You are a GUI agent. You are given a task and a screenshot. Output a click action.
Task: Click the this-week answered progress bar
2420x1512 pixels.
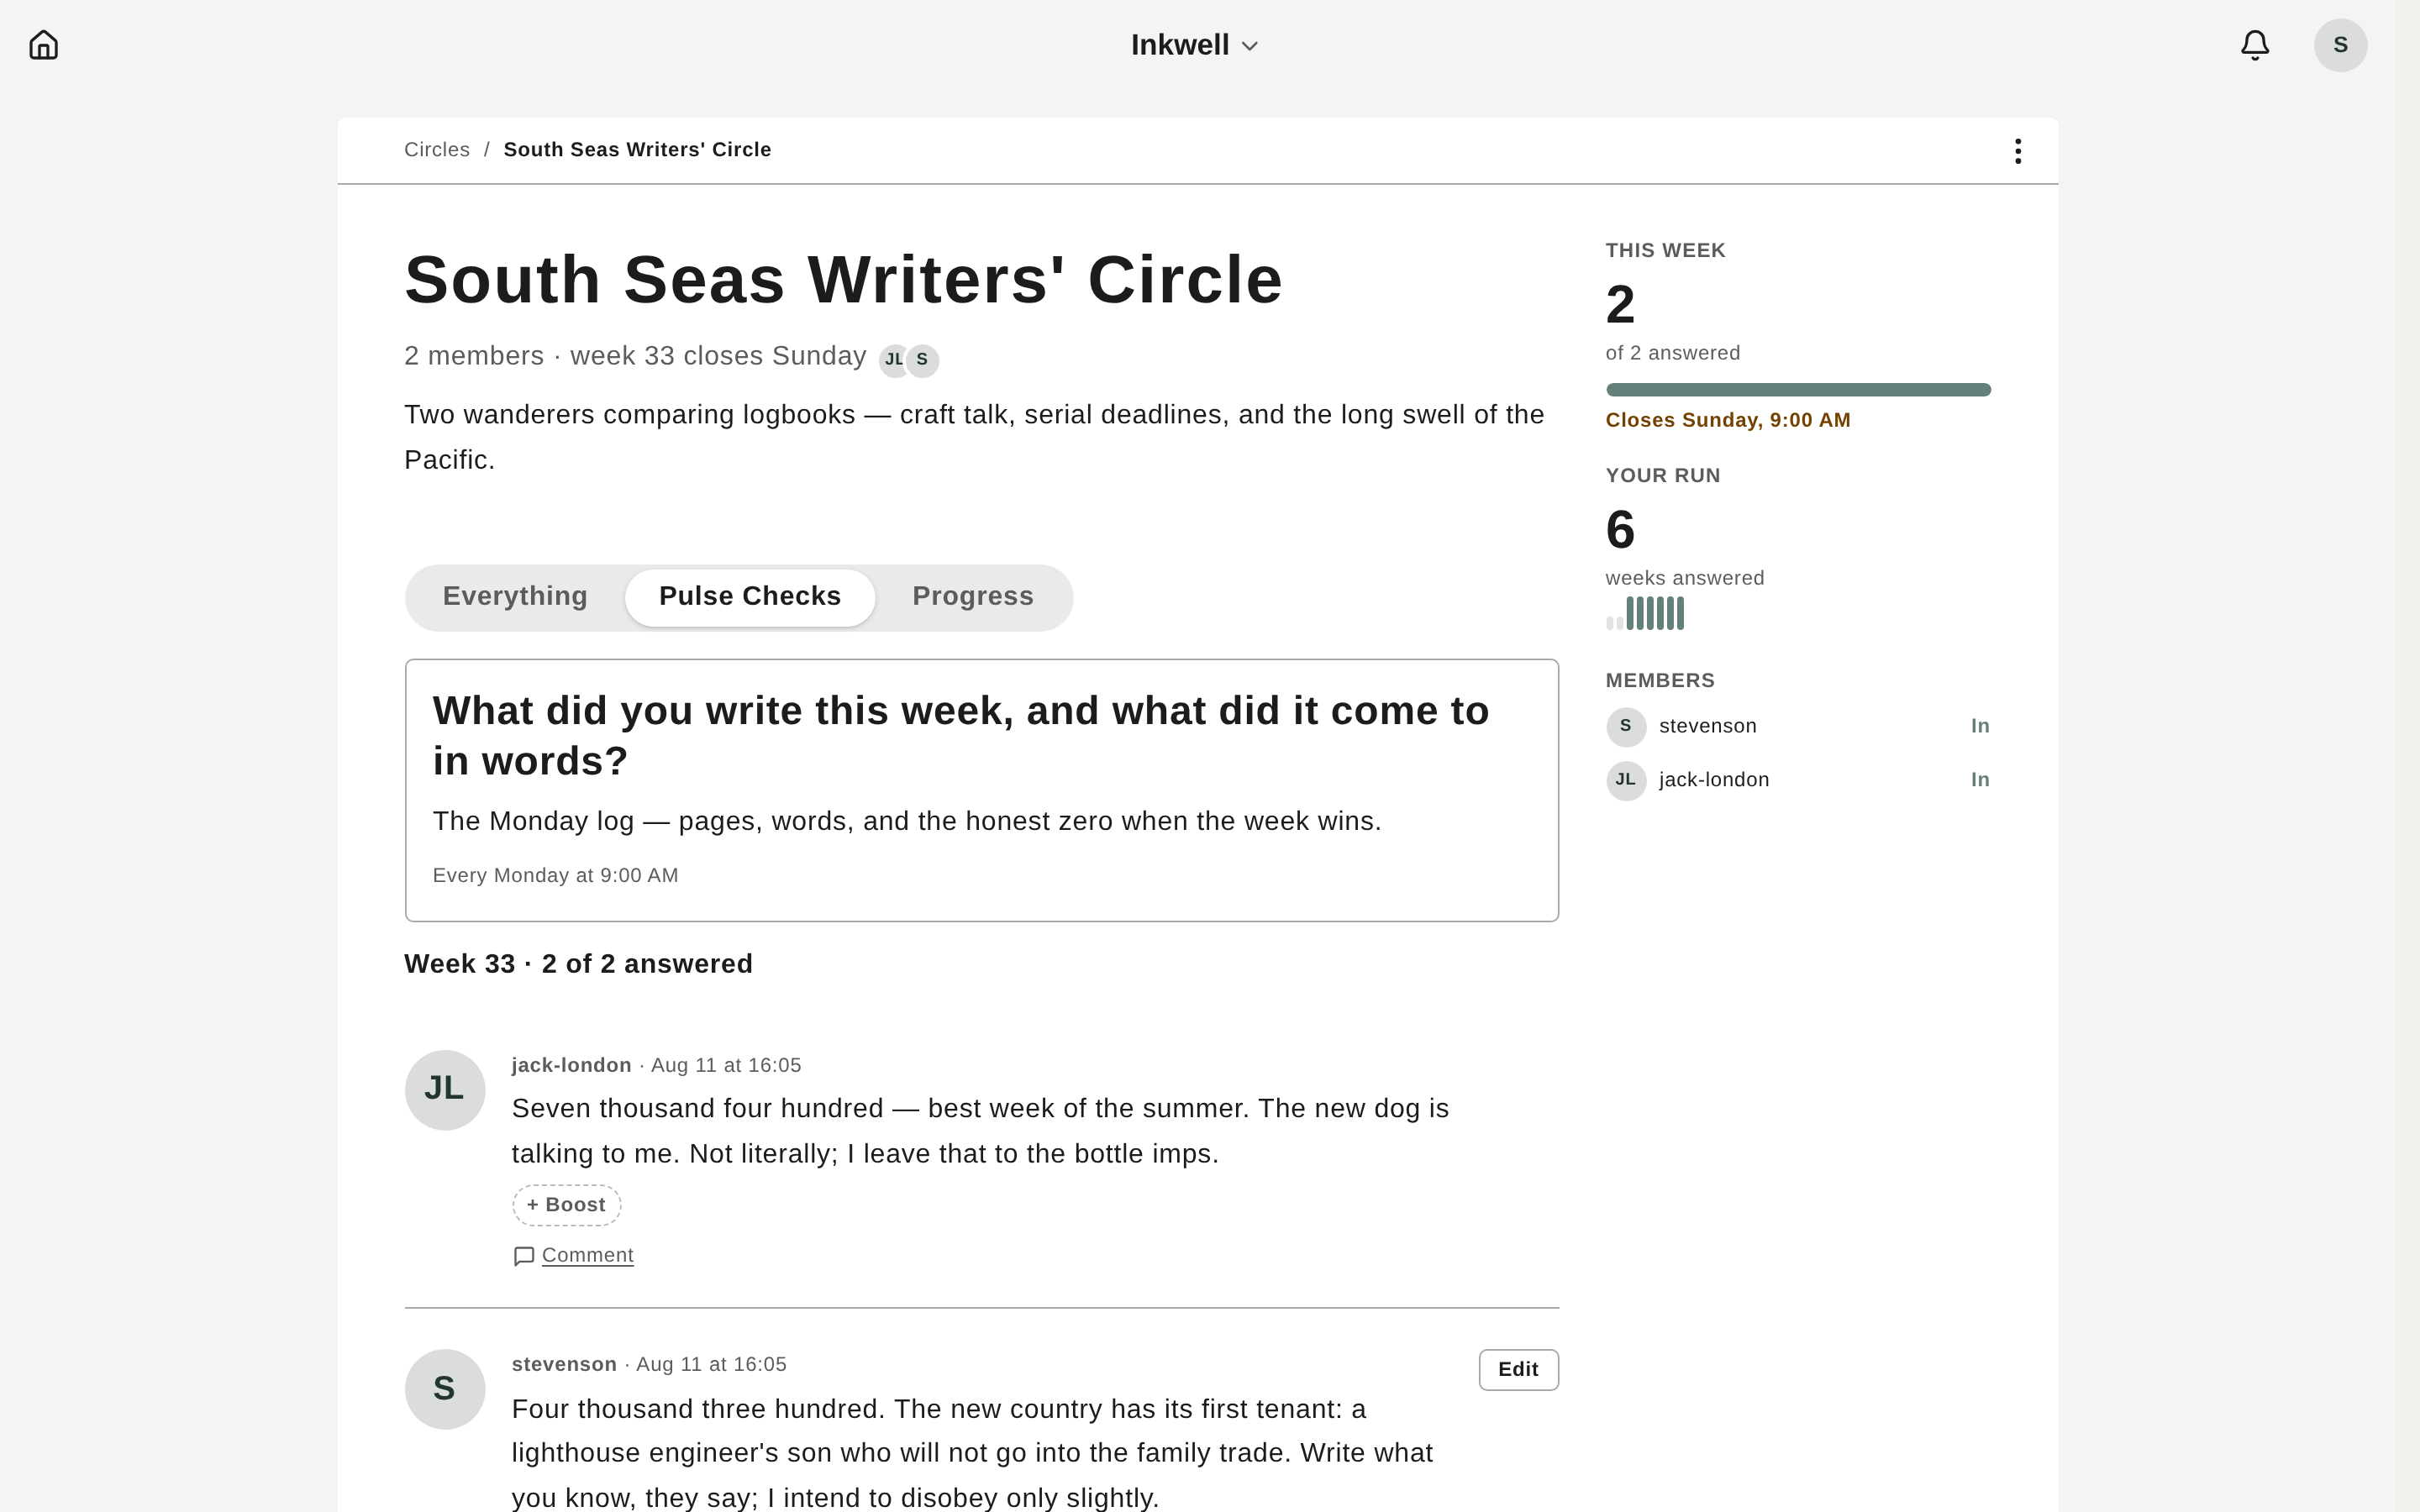1798,389
